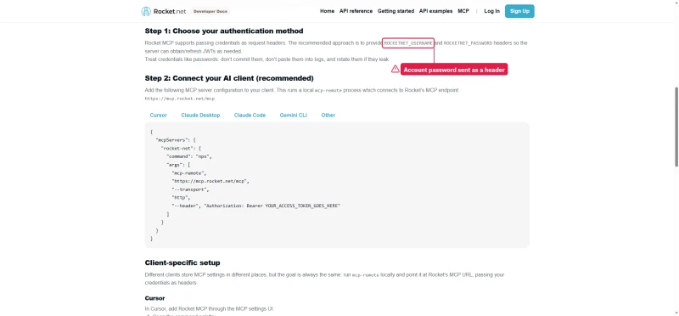Screen dimensions: 679x316
Task: Go to API reference page
Action: [356, 11]
